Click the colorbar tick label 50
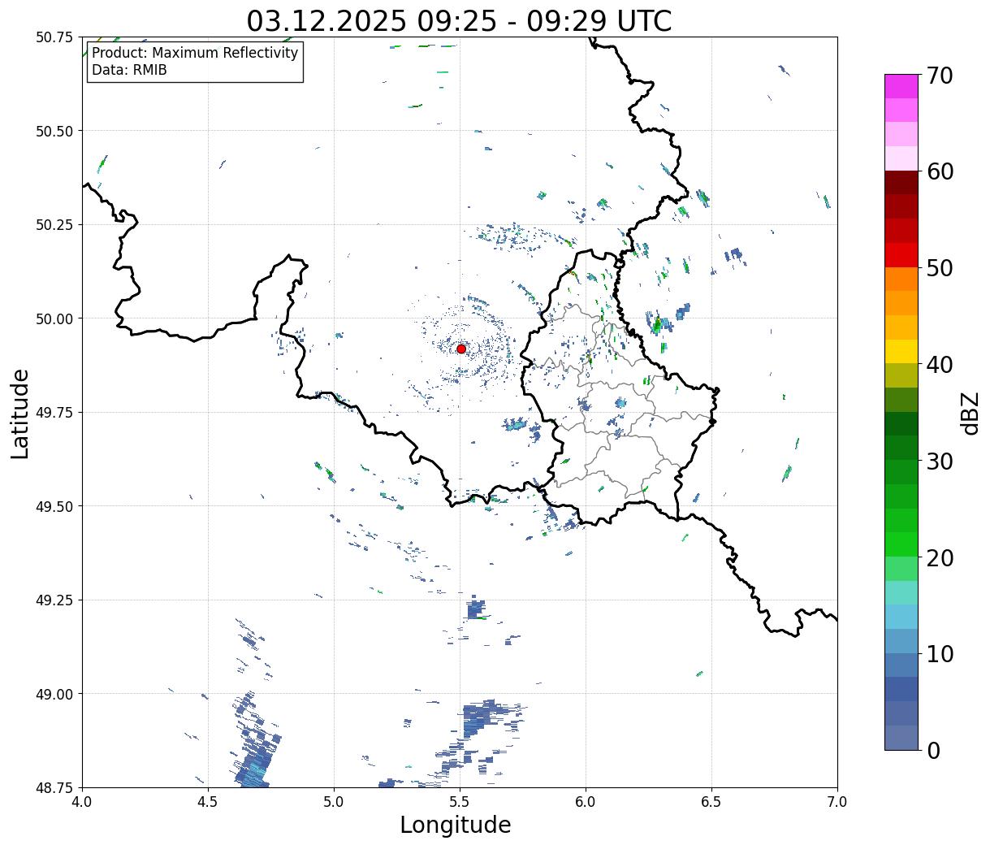This screenshot has height=845, width=990. pyautogui.click(x=940, y=268)
